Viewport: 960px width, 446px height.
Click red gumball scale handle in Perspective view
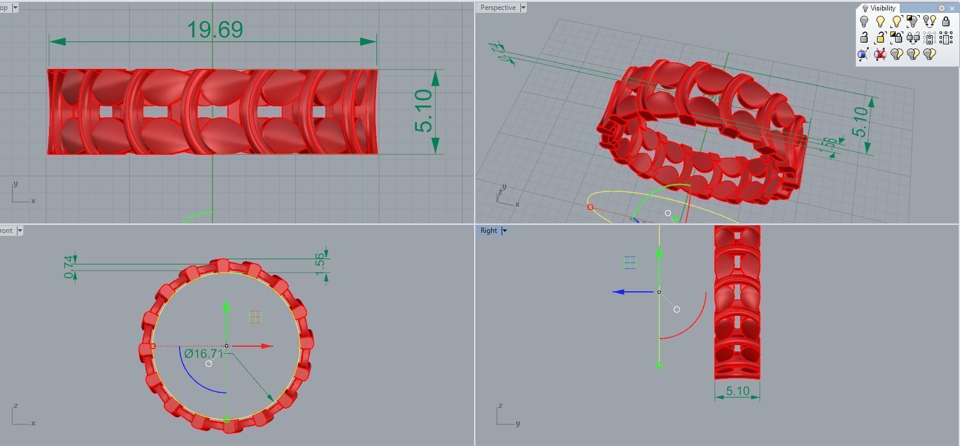(x=590, y=207)
